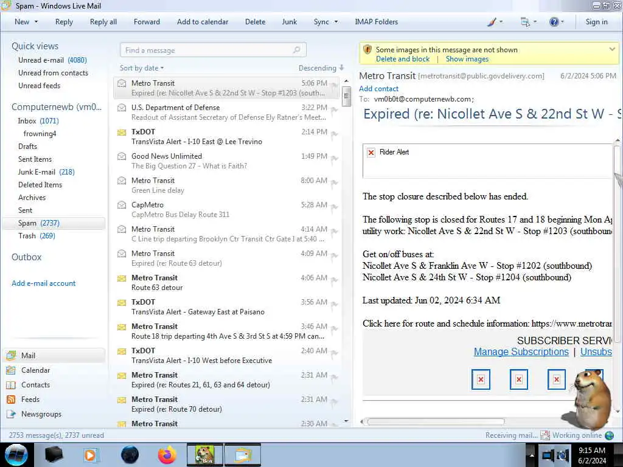
Task: Click message list scroll up arrow
Action: (x=346, y=81)
